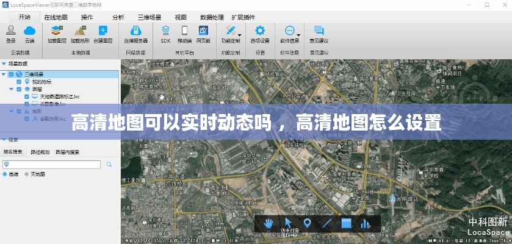
Task: Open the 三维场景 ribbon tab
Action: [x=150, y=18]
